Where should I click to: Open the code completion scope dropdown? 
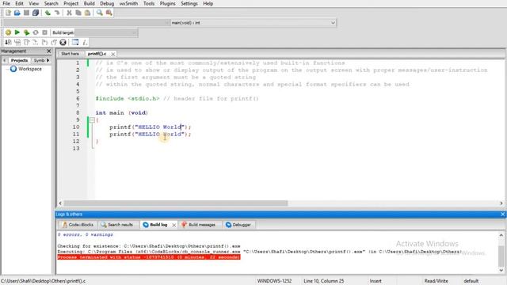click(86, 23)
